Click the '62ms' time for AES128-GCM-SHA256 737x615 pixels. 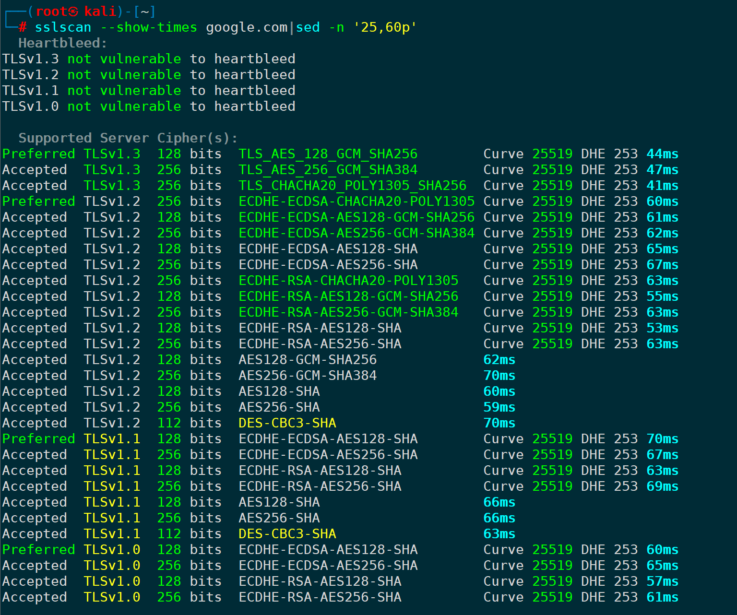pos(499,360)
